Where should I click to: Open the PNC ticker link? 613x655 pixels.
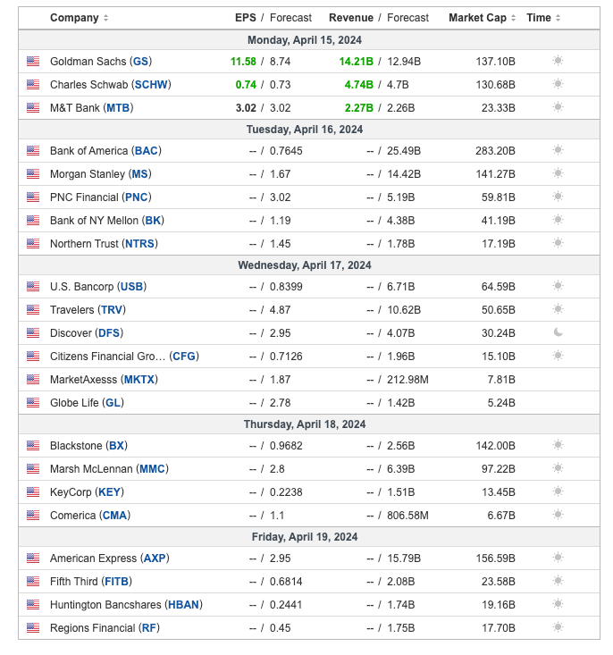136,197
